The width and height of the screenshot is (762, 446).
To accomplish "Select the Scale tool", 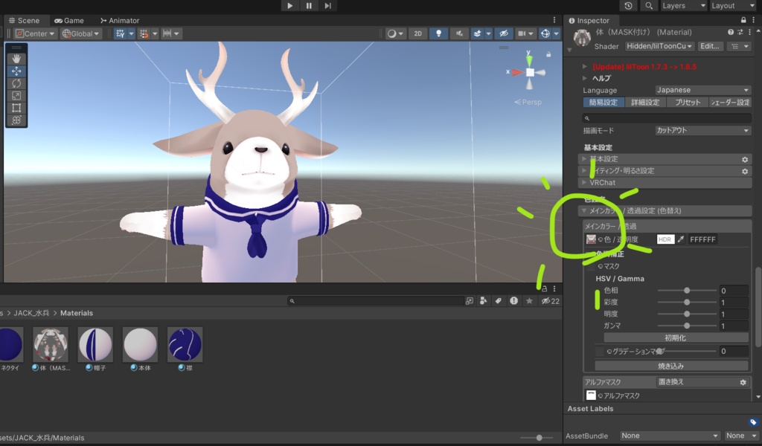I will pos(16,96).
